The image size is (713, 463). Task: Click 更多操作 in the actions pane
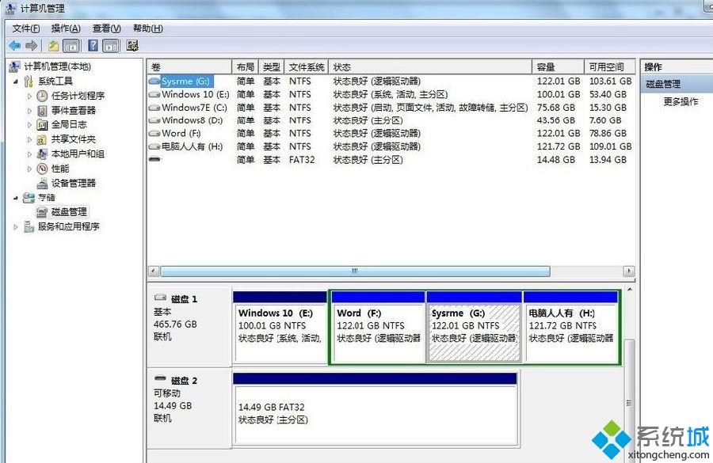681,102
